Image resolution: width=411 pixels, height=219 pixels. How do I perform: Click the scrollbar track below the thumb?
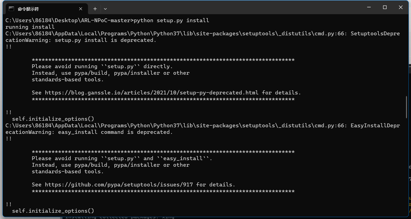click(x=407, y=164)
